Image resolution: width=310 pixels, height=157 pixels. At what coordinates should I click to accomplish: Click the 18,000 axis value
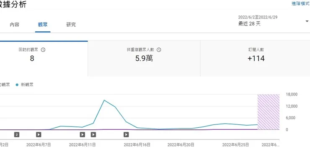(292, 94)
